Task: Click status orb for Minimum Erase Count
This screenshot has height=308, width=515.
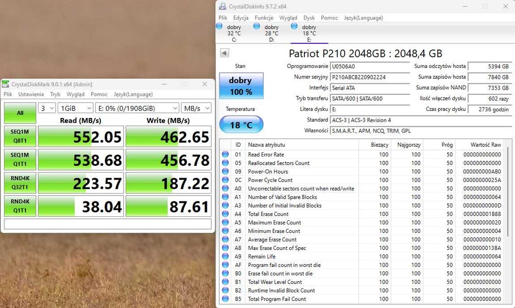Action: [226, 231]
